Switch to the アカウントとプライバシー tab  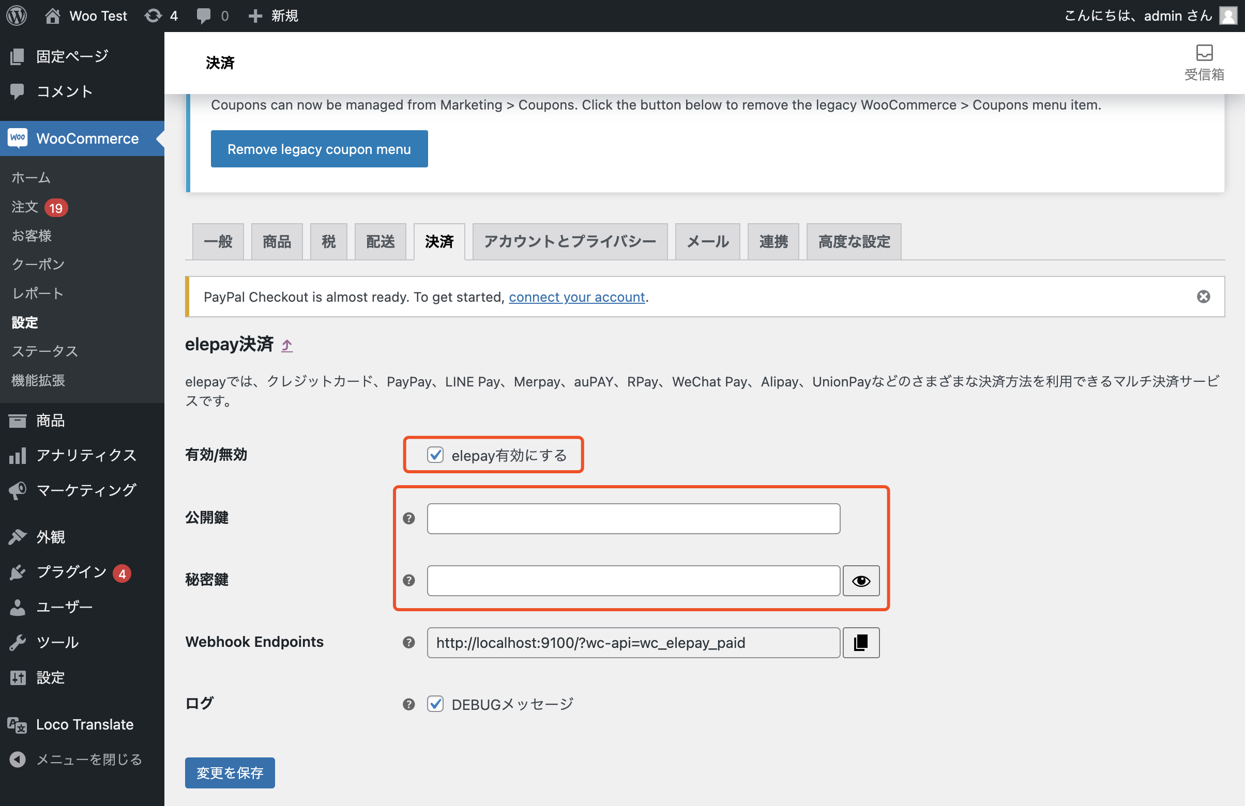tap(569, 241)
